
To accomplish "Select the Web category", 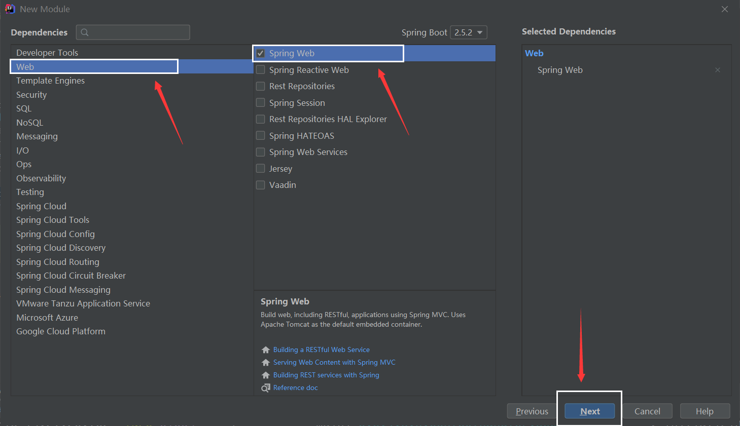I will [132, 67].
